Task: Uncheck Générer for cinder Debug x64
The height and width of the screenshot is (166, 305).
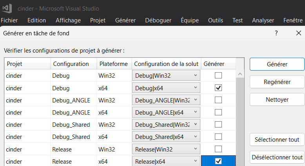Action: click(218, 88)
